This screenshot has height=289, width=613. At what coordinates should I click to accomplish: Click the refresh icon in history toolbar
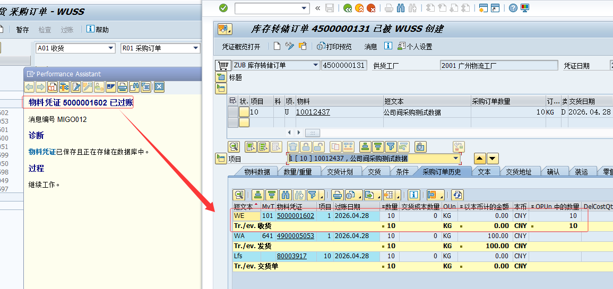tap(457, 195)
